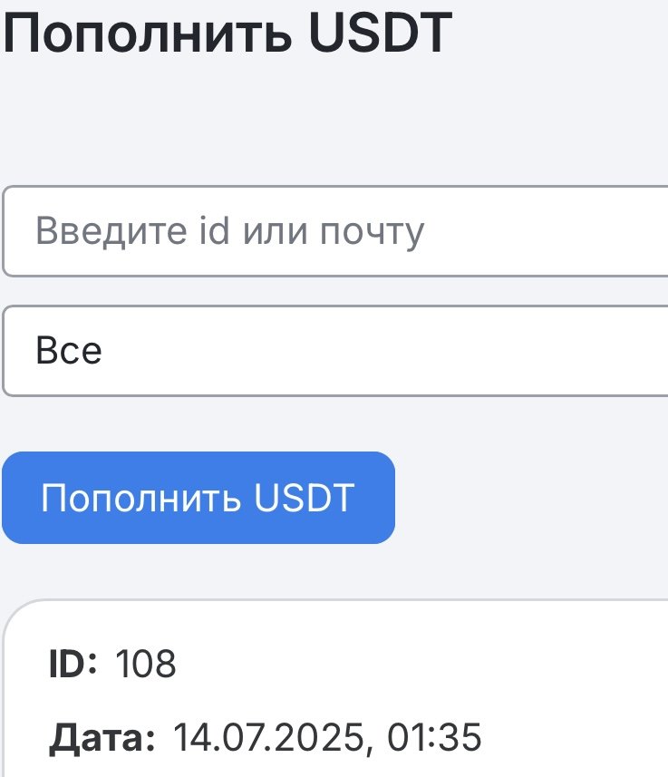668x777 pixels.
Task: Click the blank area of the card above the ID row
Action: (x=335, y=626)
